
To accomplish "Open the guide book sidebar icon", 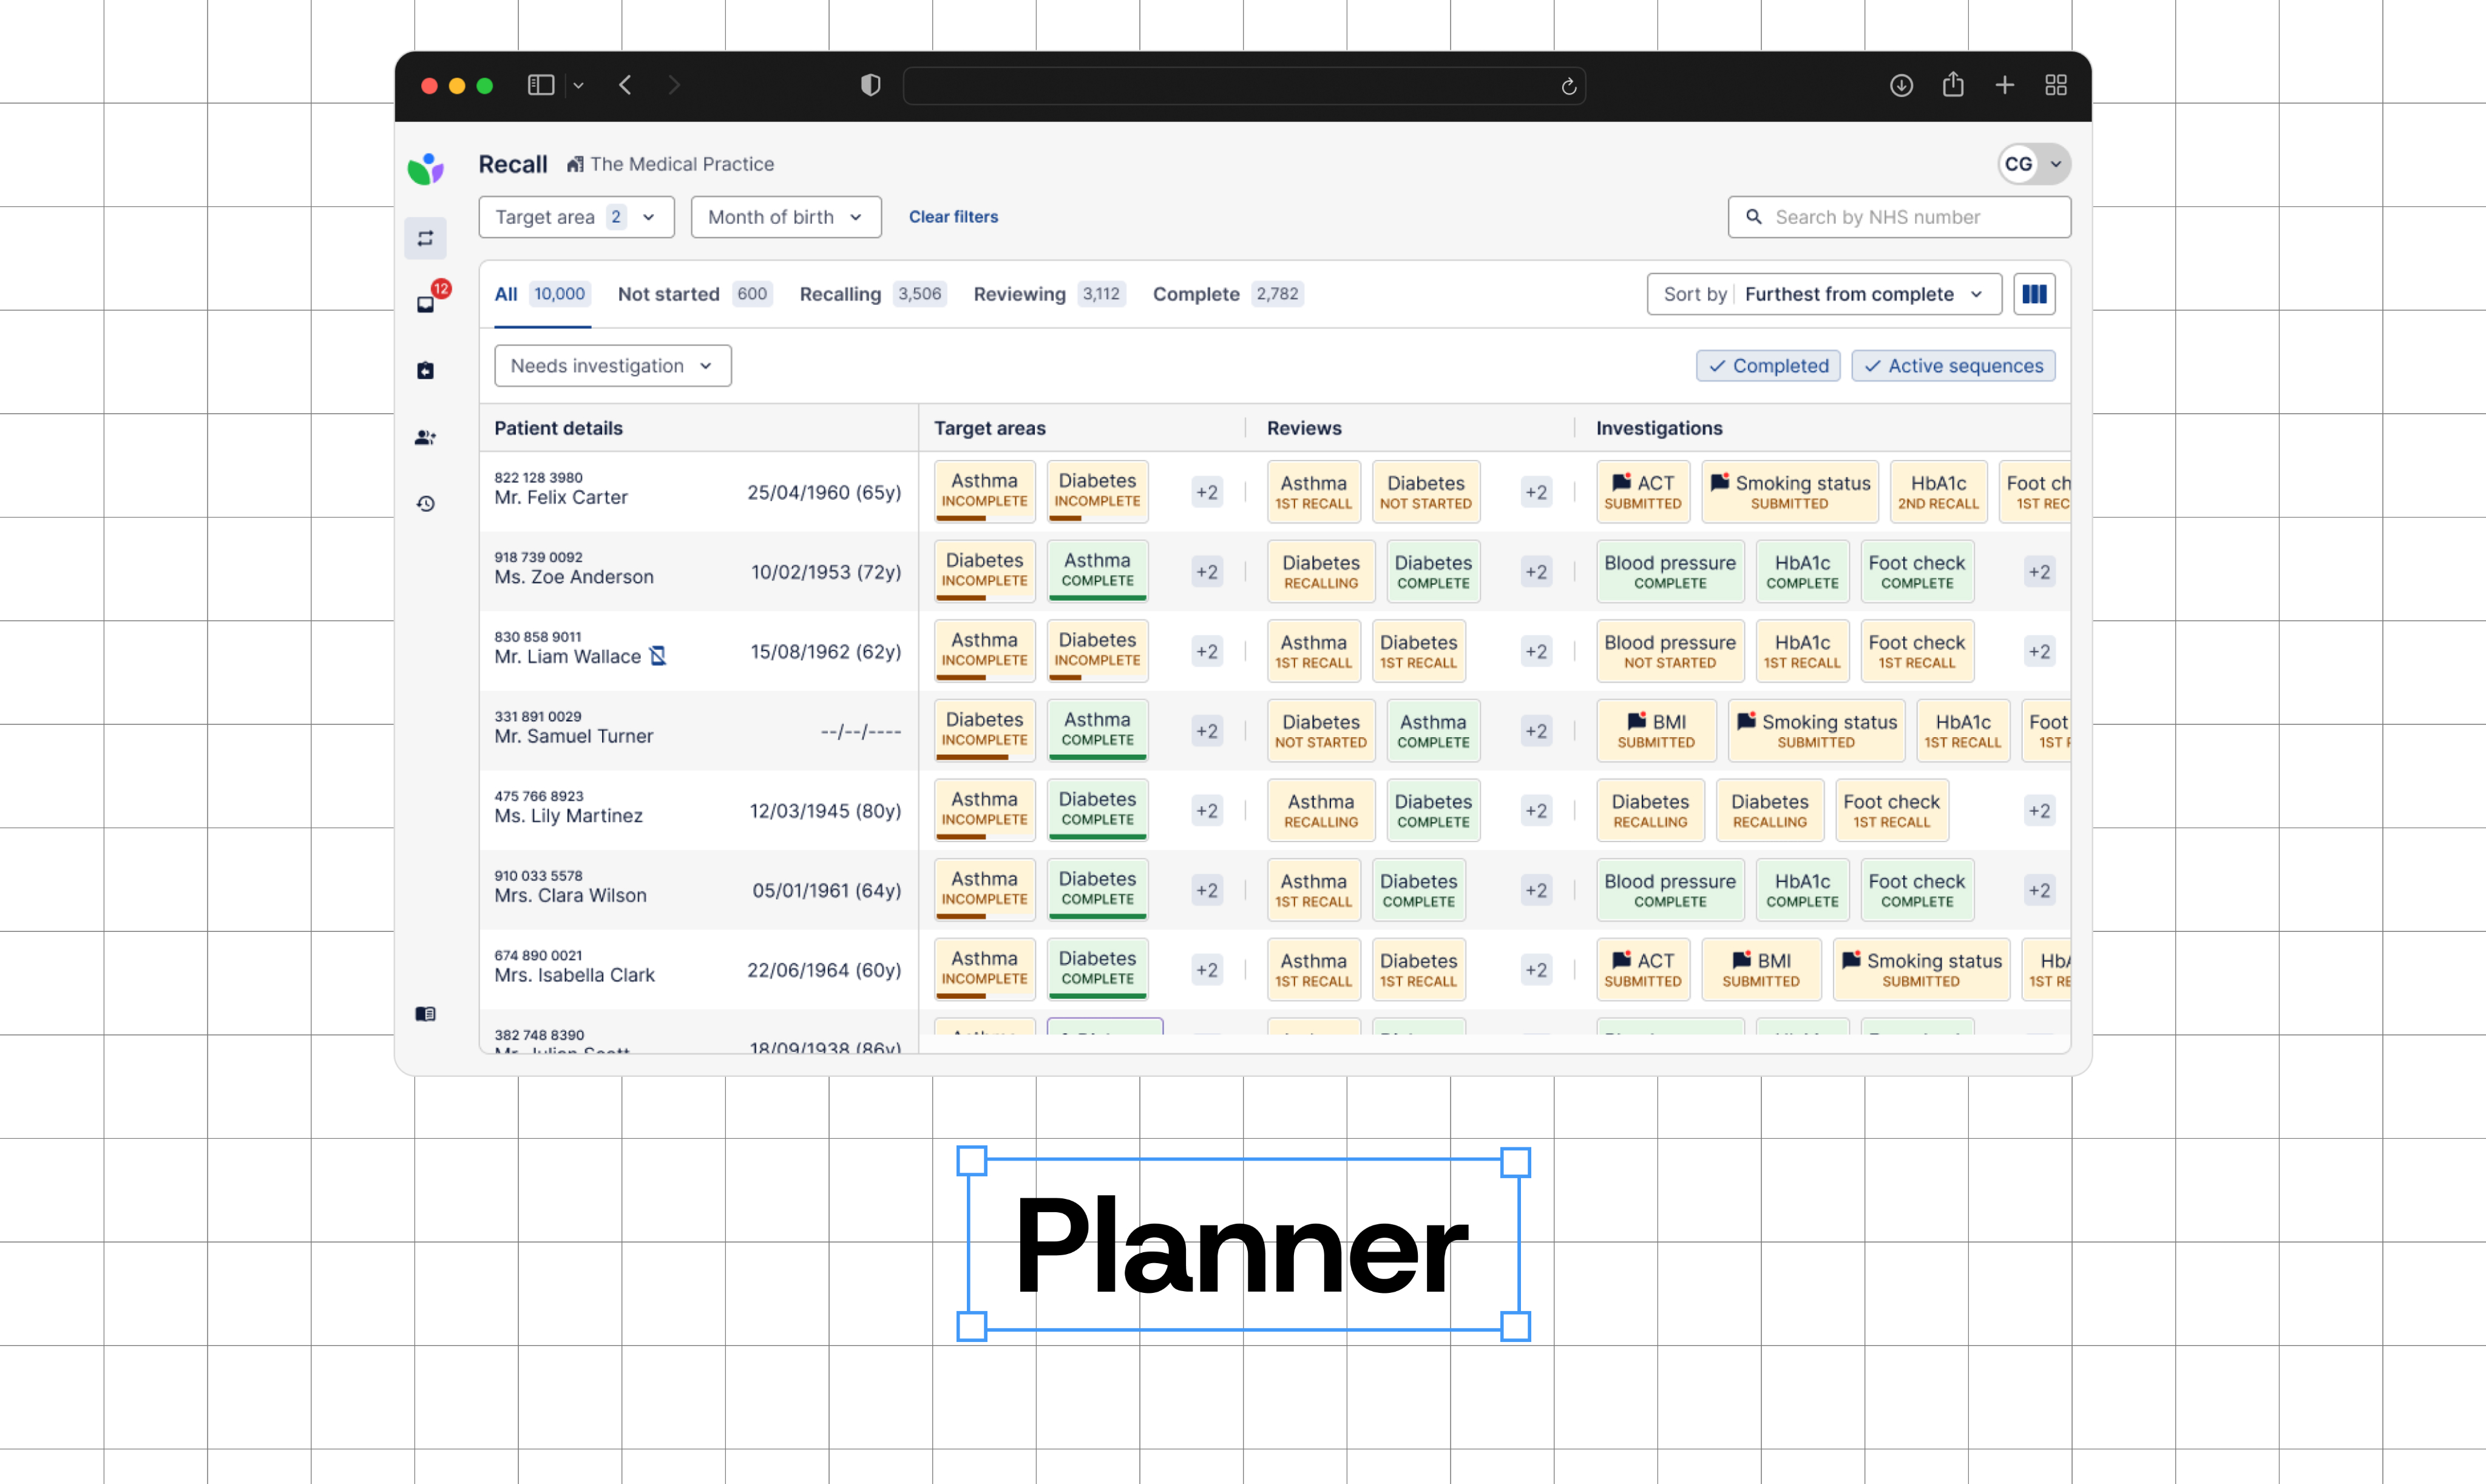I will click(x=425, y=1013).
